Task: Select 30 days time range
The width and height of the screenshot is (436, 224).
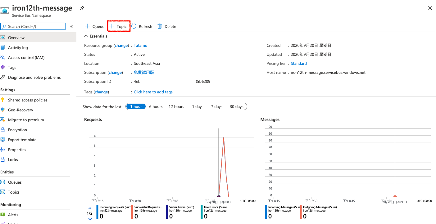Action: (x=237, y=106)
